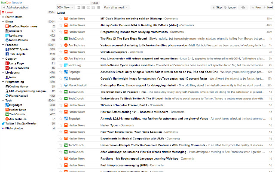Open 20 Years of Impulse Tracker article
The image size is (275, 172).
(x=124, y=105)
